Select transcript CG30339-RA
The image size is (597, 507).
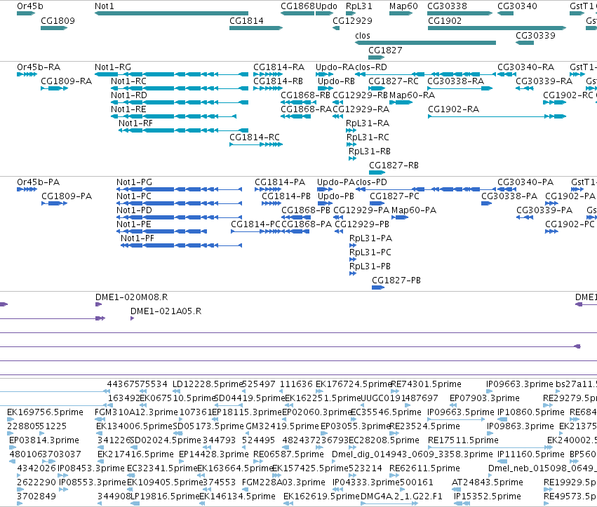coord(544,81)
